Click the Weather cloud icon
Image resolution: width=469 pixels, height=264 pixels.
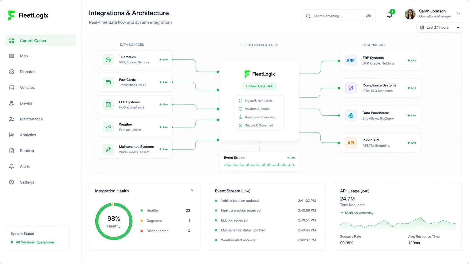tap(108, 127)
